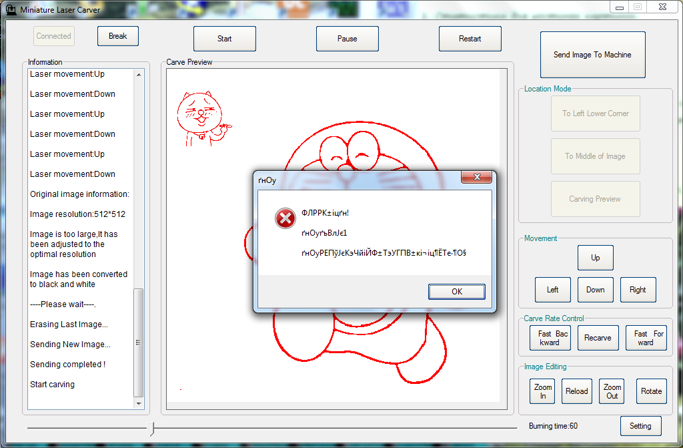Click 'Image resolution:512*512' log line
The image size is (683, 448).
(x=77, y=214)
